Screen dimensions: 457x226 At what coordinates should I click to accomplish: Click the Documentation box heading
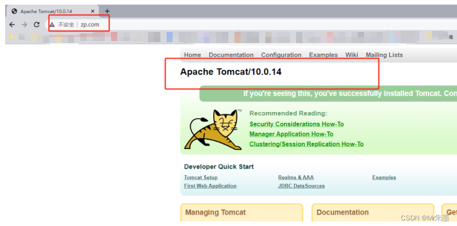[342, 212]
